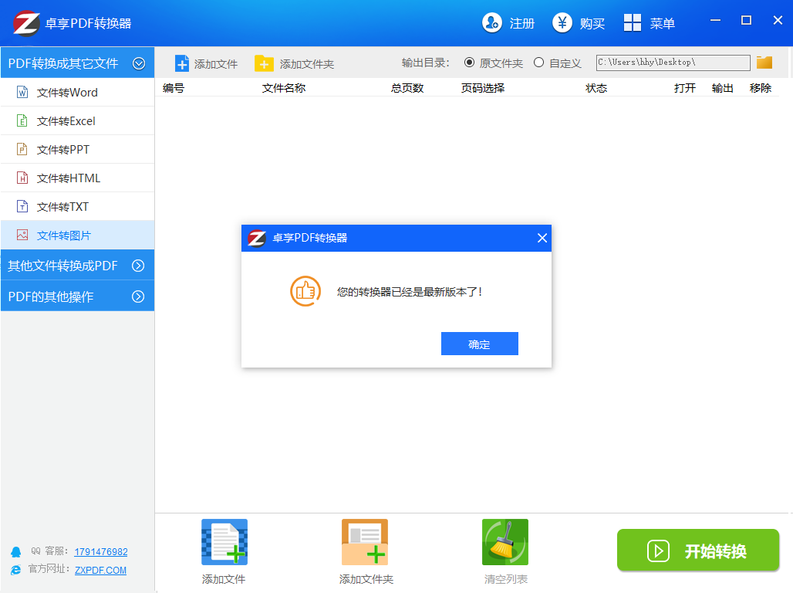Click the 清空列表 broom icon
This screenshot has width=793, height=593.
[504, 541]
